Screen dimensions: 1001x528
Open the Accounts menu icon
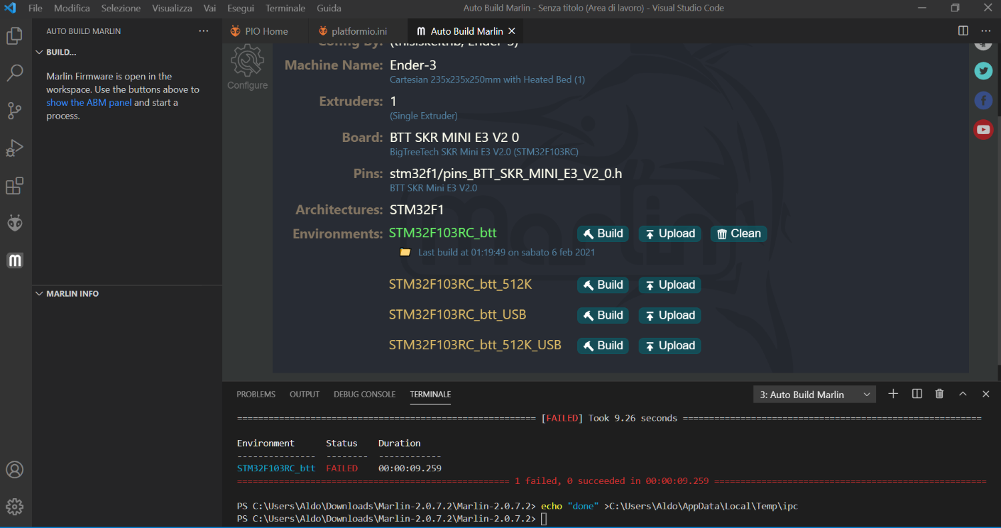15,469
